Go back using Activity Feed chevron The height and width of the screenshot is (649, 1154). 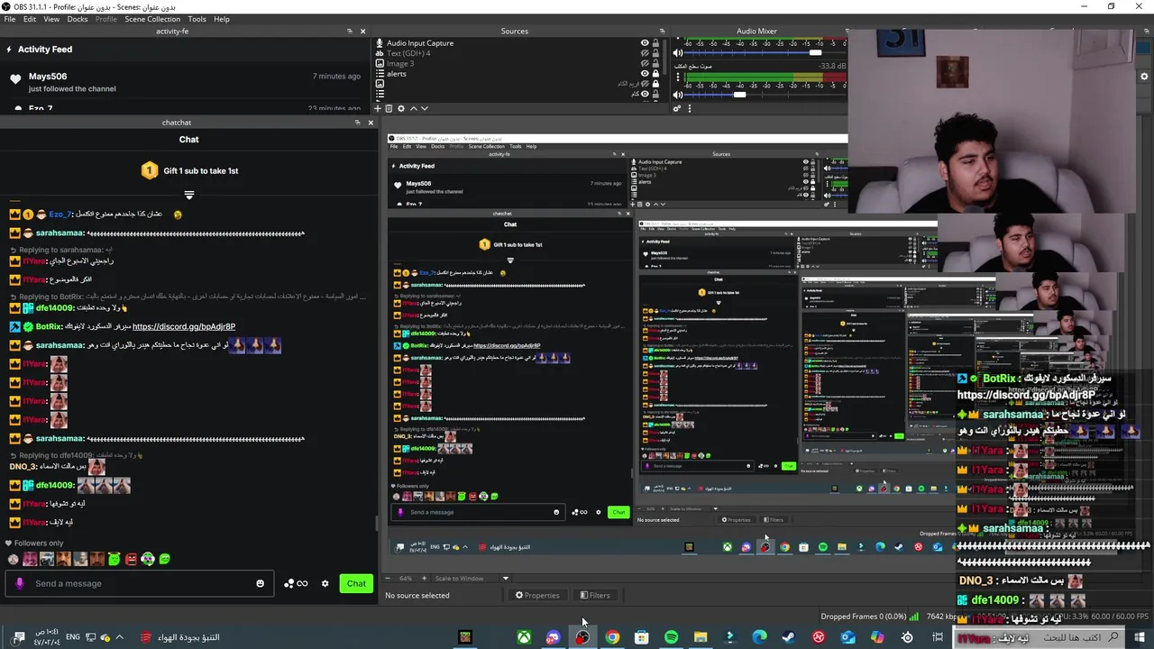pos(9,50)
